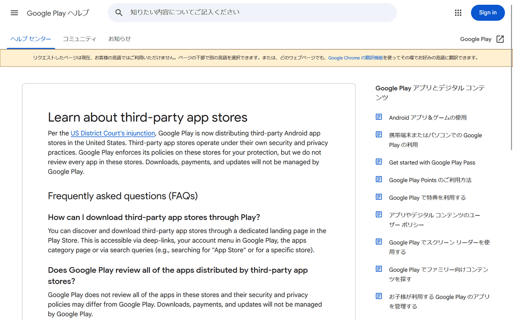
Task: Open Google Play でファミリー向けコンテンツを探す article
Action: click(439, 274)
